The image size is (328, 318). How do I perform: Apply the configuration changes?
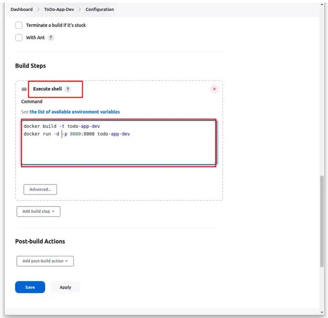tap(65, 287)
